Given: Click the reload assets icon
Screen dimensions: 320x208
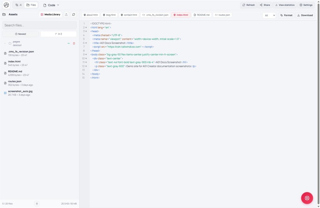Looking at the screenshot, I should [x=73, y=14].
